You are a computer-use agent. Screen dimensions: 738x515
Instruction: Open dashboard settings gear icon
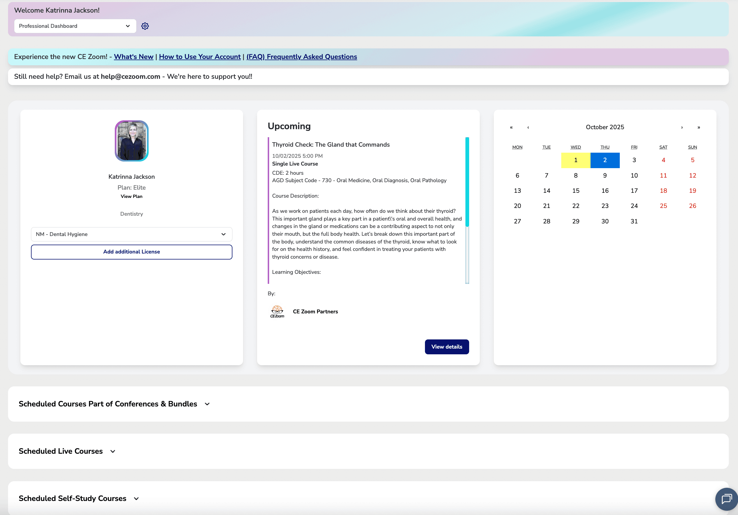145,26
